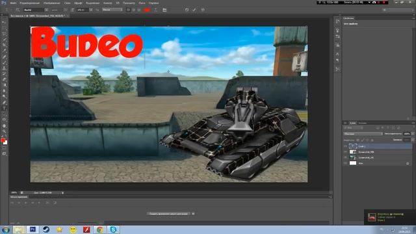
Task: Click the red foreground color swatch
Action: 3,140
